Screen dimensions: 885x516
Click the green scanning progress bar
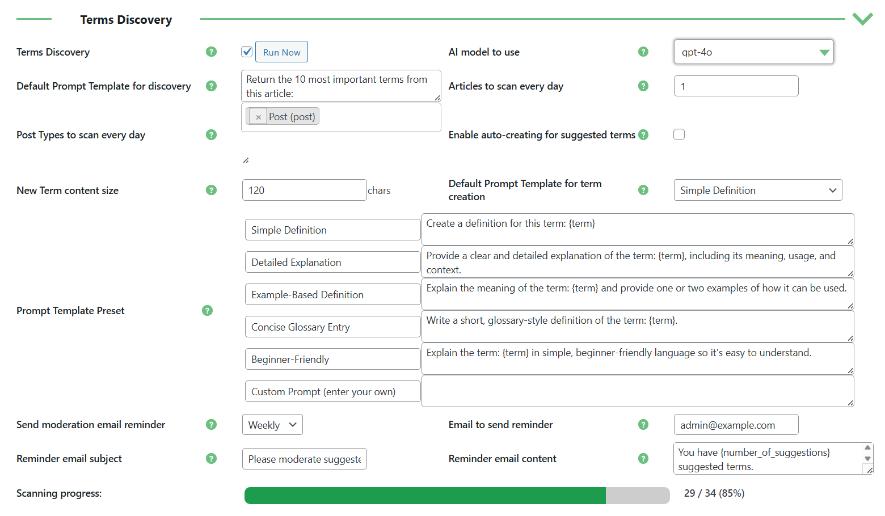425,495
